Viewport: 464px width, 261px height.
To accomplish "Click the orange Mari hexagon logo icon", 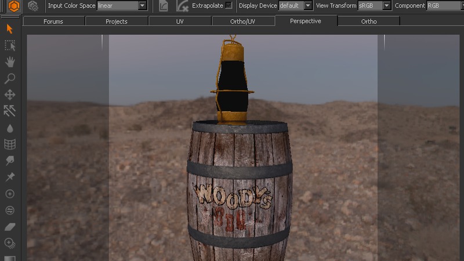I will coord(13,6).
